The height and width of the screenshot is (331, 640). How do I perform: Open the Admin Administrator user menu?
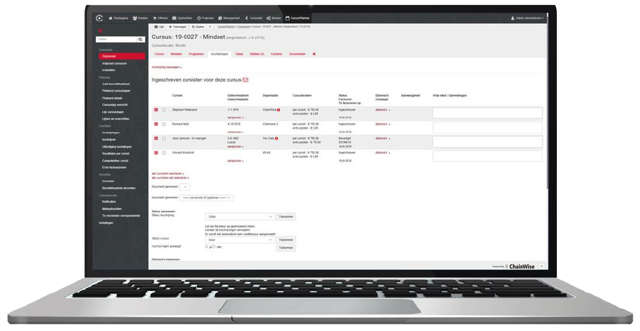click(527, 18)
